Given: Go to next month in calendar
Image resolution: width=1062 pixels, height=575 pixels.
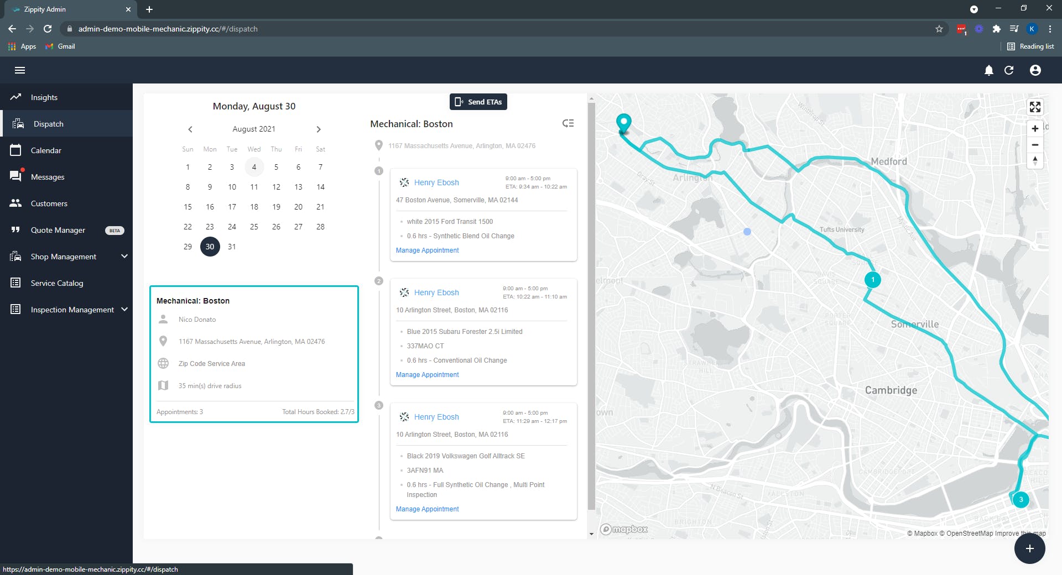Looking at the screenshot, I should tap(319, 129).
